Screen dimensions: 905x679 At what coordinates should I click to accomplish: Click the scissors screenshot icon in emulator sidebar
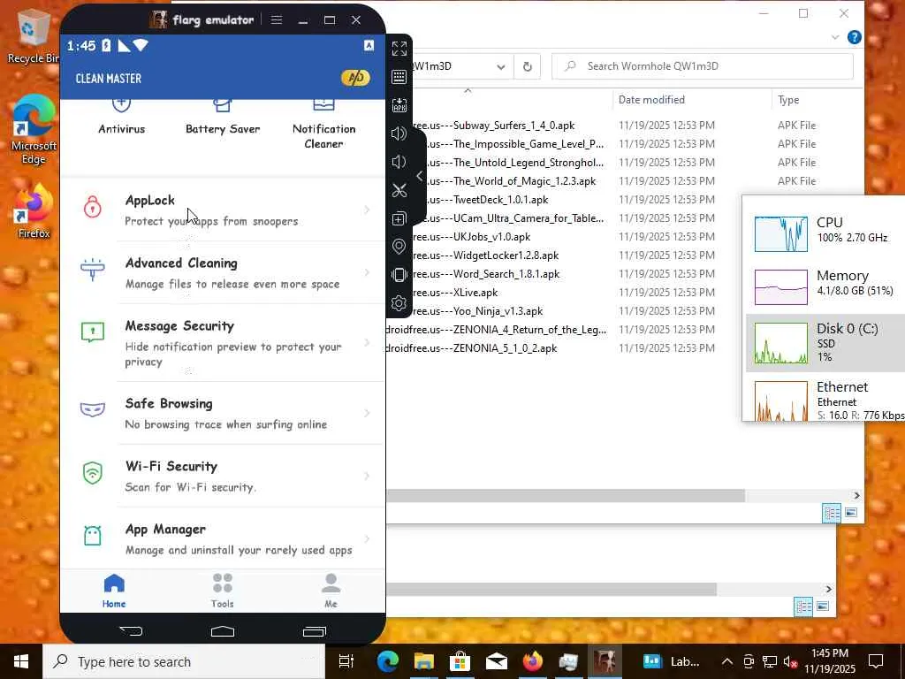399,190
